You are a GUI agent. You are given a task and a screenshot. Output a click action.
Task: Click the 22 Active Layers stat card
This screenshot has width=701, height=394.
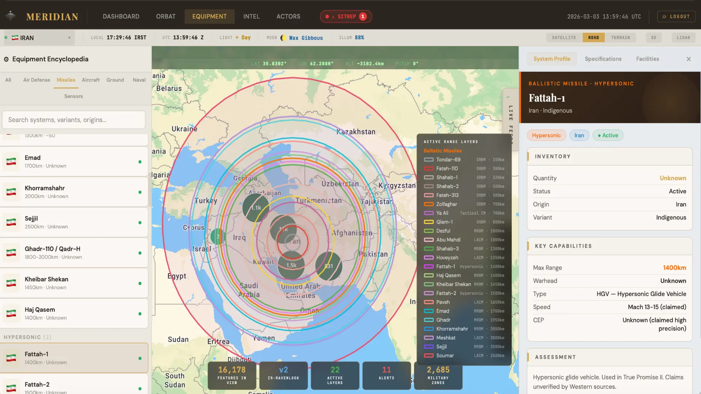point(335,375)
